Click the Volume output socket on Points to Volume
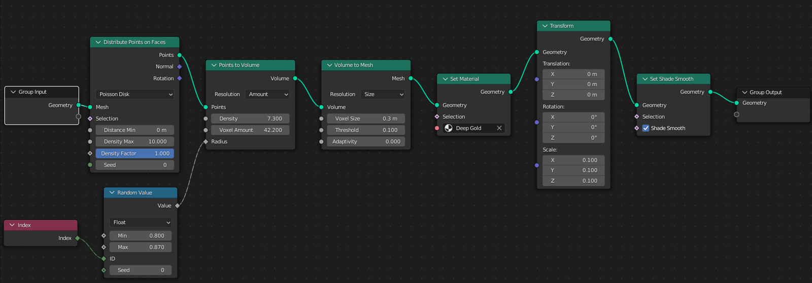The height and width of the screenshot is (283, 812). (x=295, y=78)
